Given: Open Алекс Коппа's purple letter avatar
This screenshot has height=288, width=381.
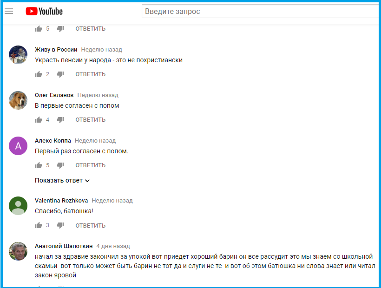Looking at the screenshot, I should pos(18,146).
